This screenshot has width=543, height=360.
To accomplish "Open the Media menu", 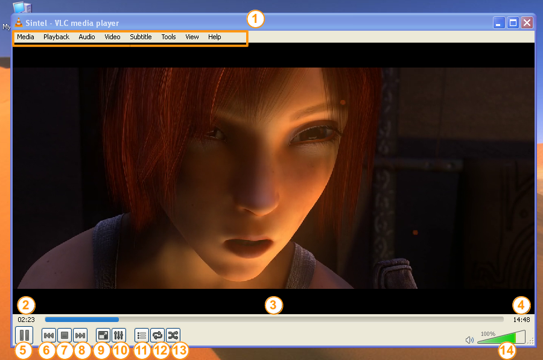I will tap(25, 37).
